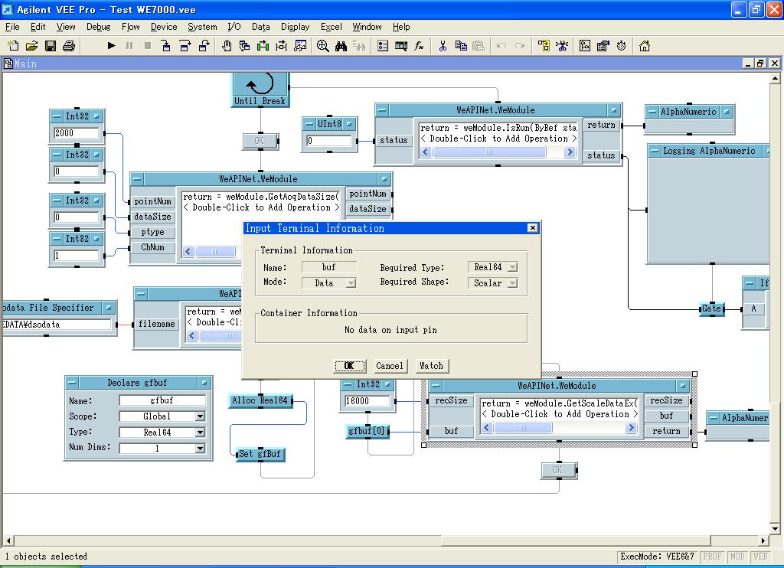The width and height of the screenshot is (784, 568).
Task: Open the Debug menu
Action: (x=98, y=27)
